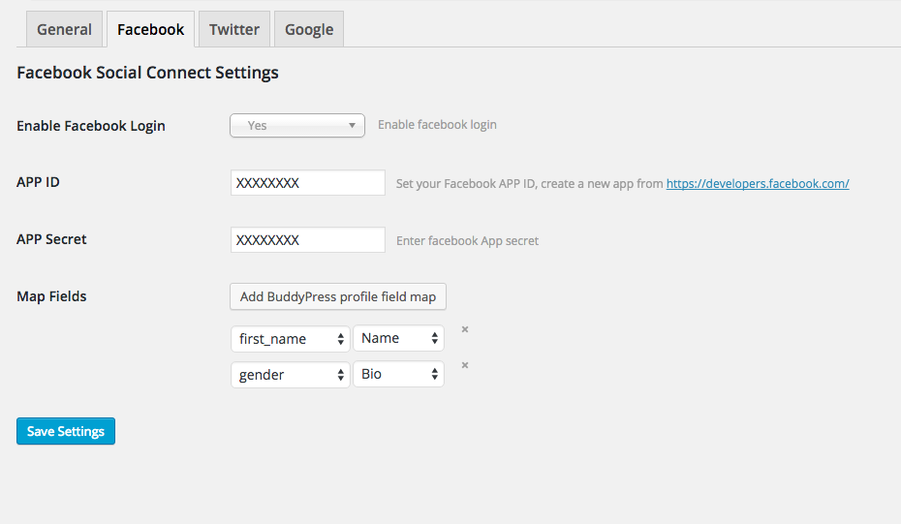Expand the gender Facebook field dropdown
The height and width of the screenshot is (524, 901).
coord(290,375)
